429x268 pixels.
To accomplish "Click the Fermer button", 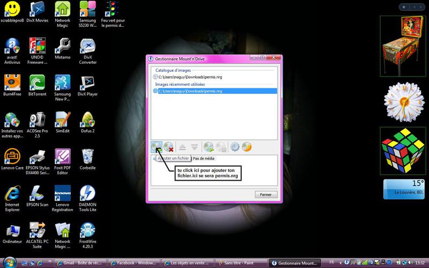I will pos(265,195).
